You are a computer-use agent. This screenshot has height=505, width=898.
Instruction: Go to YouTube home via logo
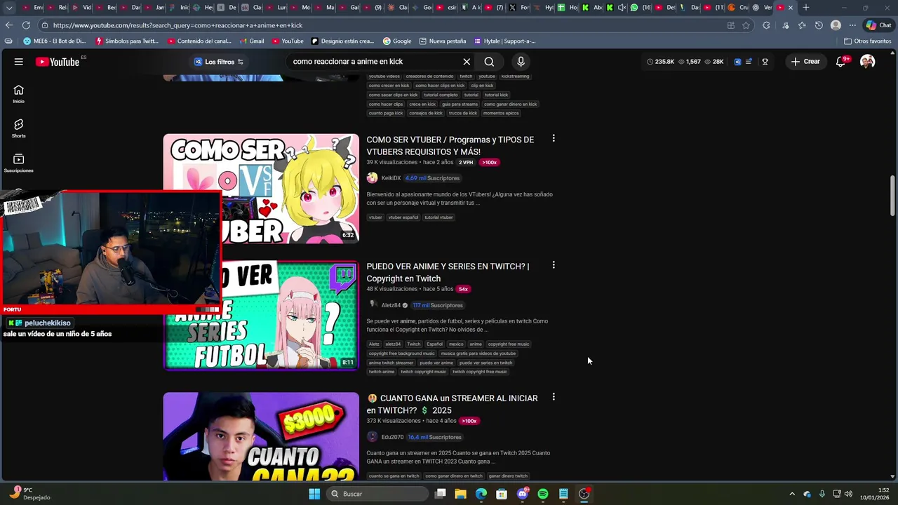pos(58,62)
